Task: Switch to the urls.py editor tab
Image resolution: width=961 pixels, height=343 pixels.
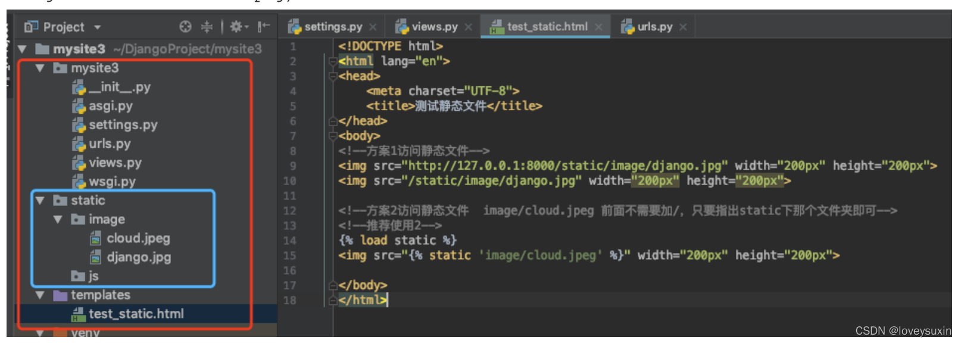Action: point(654,27)
